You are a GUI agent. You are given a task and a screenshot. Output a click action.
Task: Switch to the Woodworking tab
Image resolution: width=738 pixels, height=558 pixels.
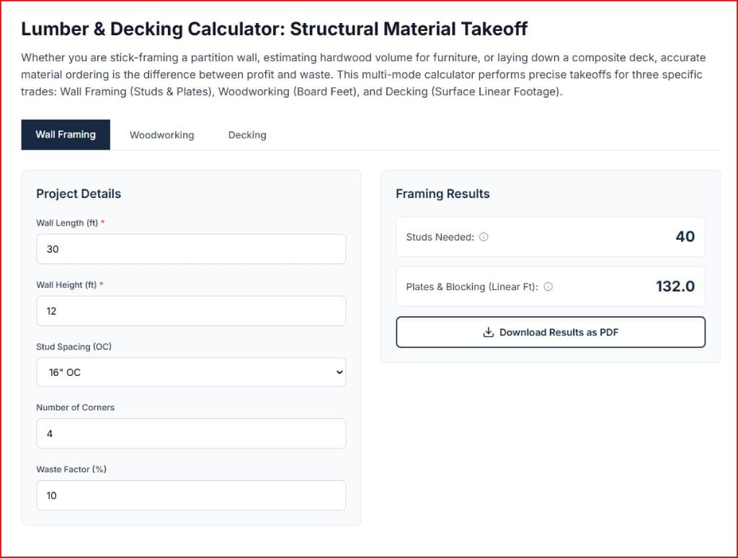coord(162,135)
